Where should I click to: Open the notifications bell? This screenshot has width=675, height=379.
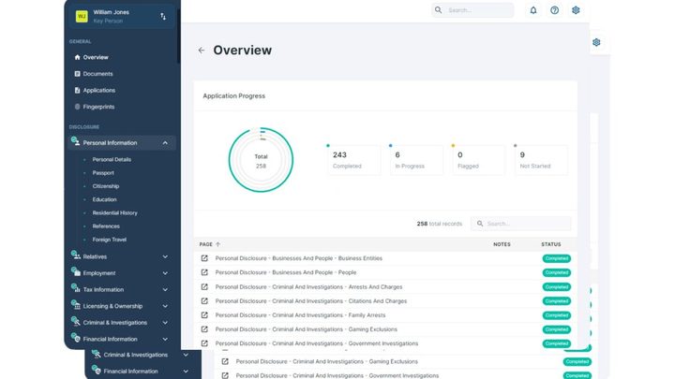click(532, 10)
